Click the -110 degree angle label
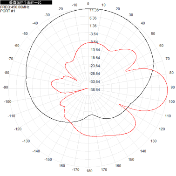Screen dimensions: 176x176 tap(12, 116)
